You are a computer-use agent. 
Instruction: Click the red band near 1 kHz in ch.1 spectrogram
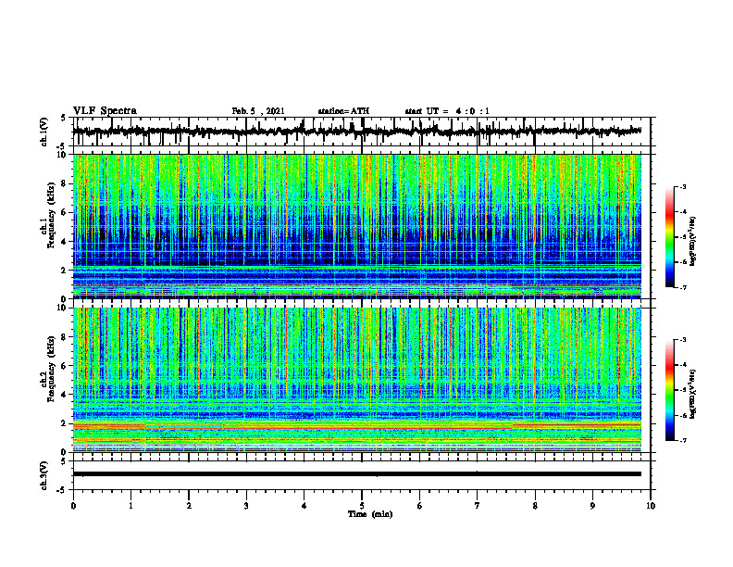click(357, 283)
